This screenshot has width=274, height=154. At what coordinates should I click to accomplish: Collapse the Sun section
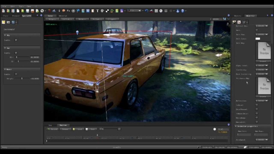pyautogui.click(x=5, y=48)
